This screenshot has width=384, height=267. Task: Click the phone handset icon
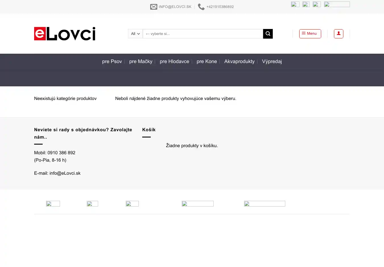[x=201, y=7]
